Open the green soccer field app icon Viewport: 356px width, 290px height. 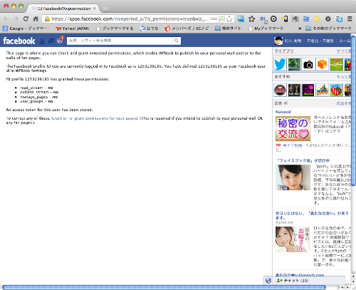(336, 64)
